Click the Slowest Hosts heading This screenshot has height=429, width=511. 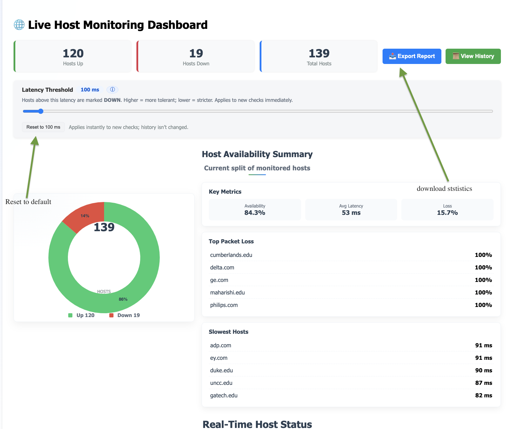point(228,332)
